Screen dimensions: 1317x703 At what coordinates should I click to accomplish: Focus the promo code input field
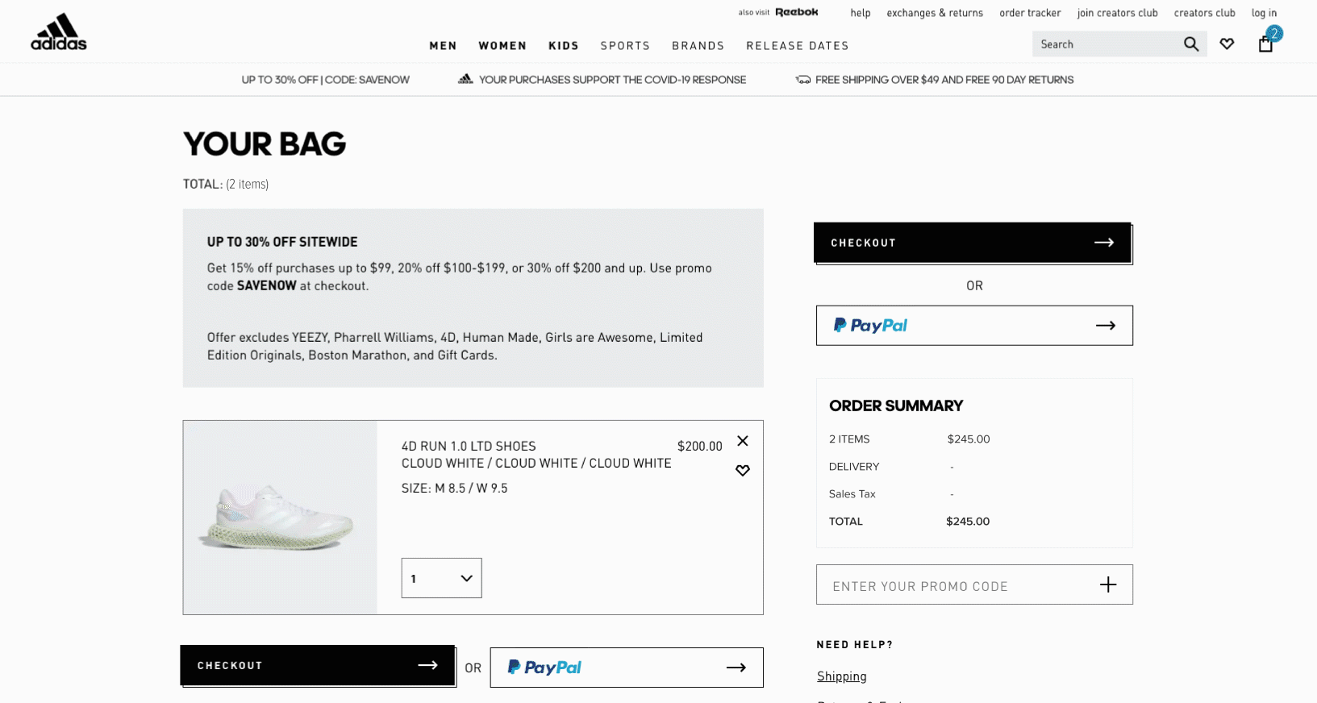(x=952, y=586)
